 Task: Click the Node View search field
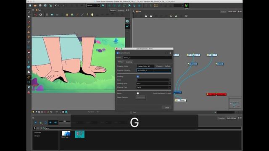[226, 112]
